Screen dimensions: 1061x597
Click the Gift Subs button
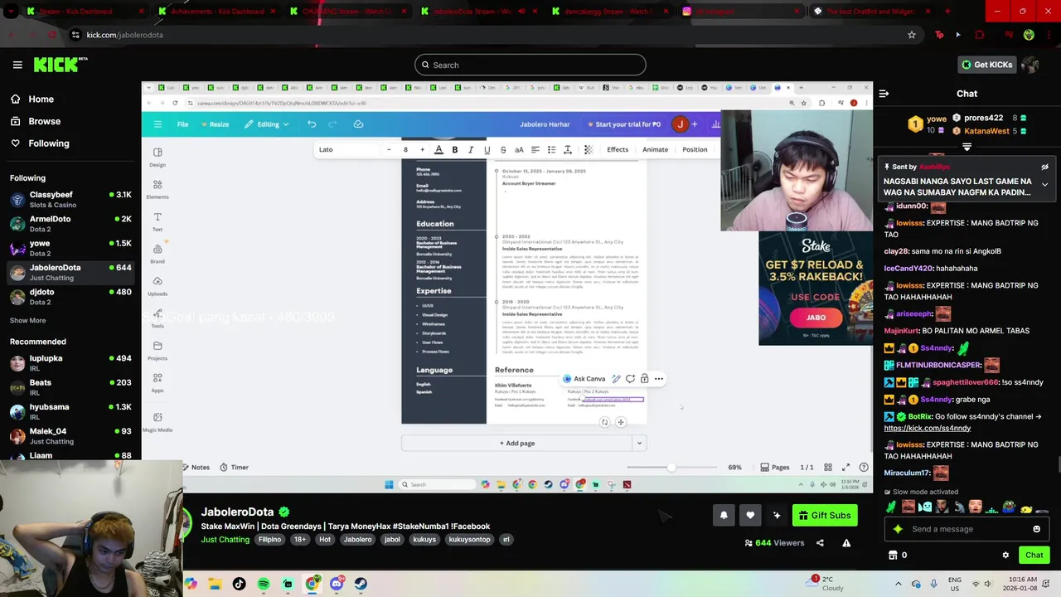(x=825, y=515)
